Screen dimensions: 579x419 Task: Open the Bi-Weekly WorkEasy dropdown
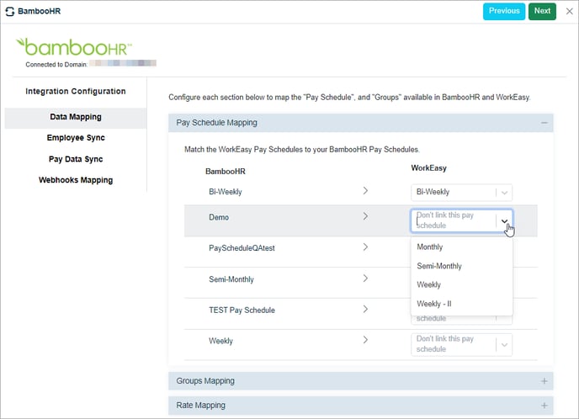(461, 193)
